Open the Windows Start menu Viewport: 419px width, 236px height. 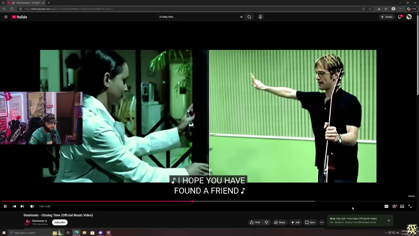[x=4, y=233]
